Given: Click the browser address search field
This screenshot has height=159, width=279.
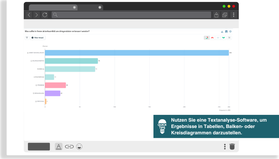Looking at the screenshot, I should click(x=132, y=15).
